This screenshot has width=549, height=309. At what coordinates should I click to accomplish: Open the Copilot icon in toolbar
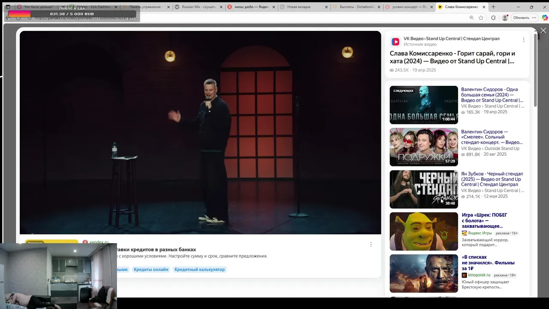tap(545, 18)
